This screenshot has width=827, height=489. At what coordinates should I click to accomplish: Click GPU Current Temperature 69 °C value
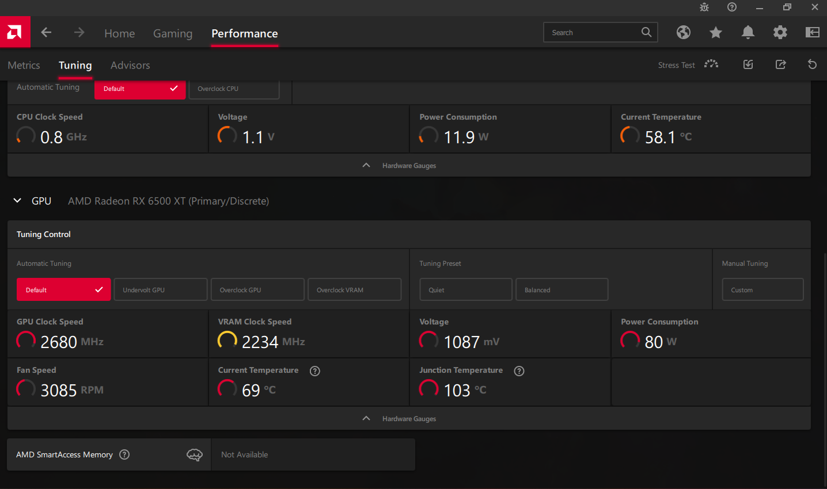click(x=259, y=390)
